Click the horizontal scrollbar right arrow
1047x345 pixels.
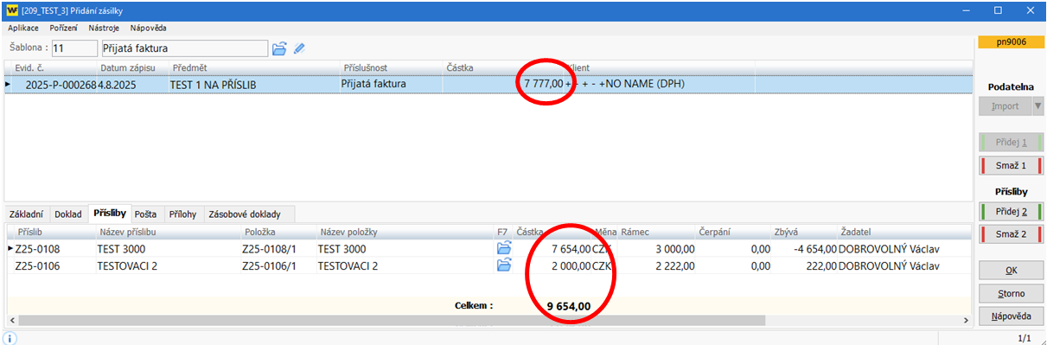coord(967,320)
